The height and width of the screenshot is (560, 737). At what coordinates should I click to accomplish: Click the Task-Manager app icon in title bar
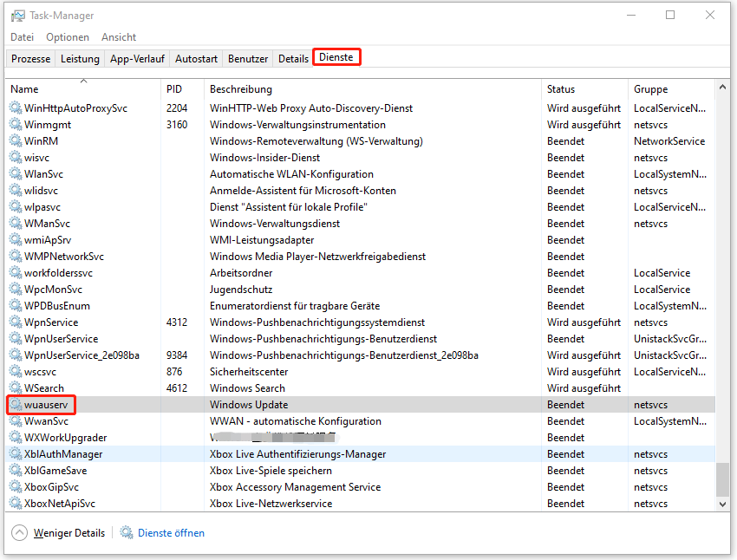(18, 16)
